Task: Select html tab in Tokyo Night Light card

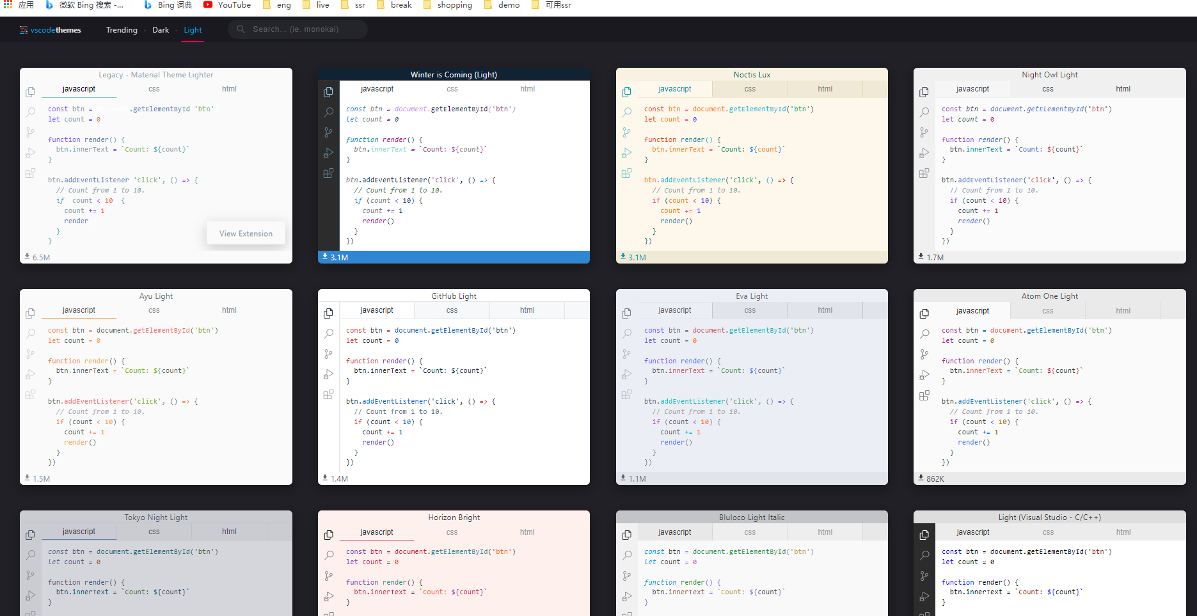Action: pyautogui.click(x=229, y=532)
